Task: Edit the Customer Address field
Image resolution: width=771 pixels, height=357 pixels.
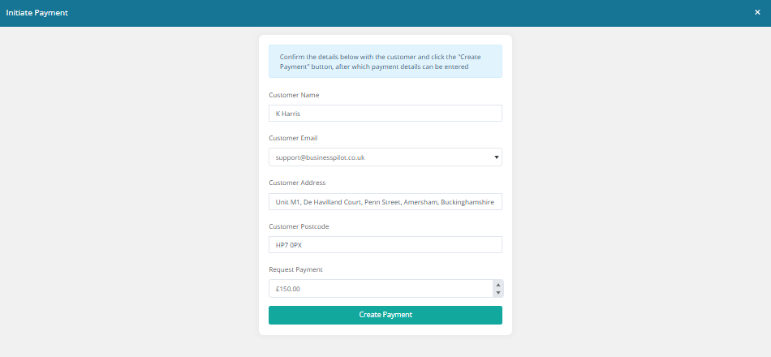Action: (385, 201)
